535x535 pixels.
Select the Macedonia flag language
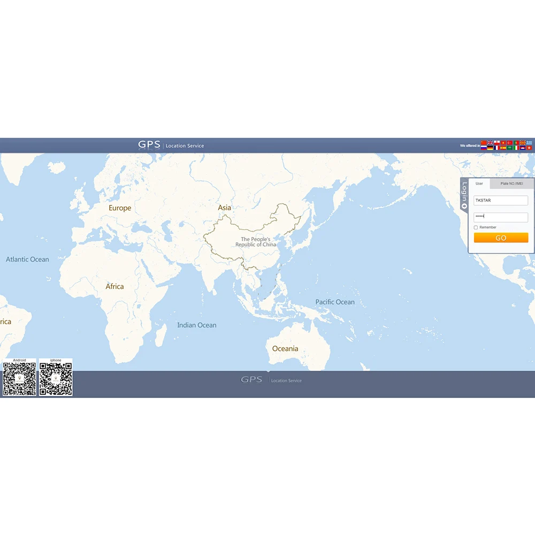tap(523, 143)
